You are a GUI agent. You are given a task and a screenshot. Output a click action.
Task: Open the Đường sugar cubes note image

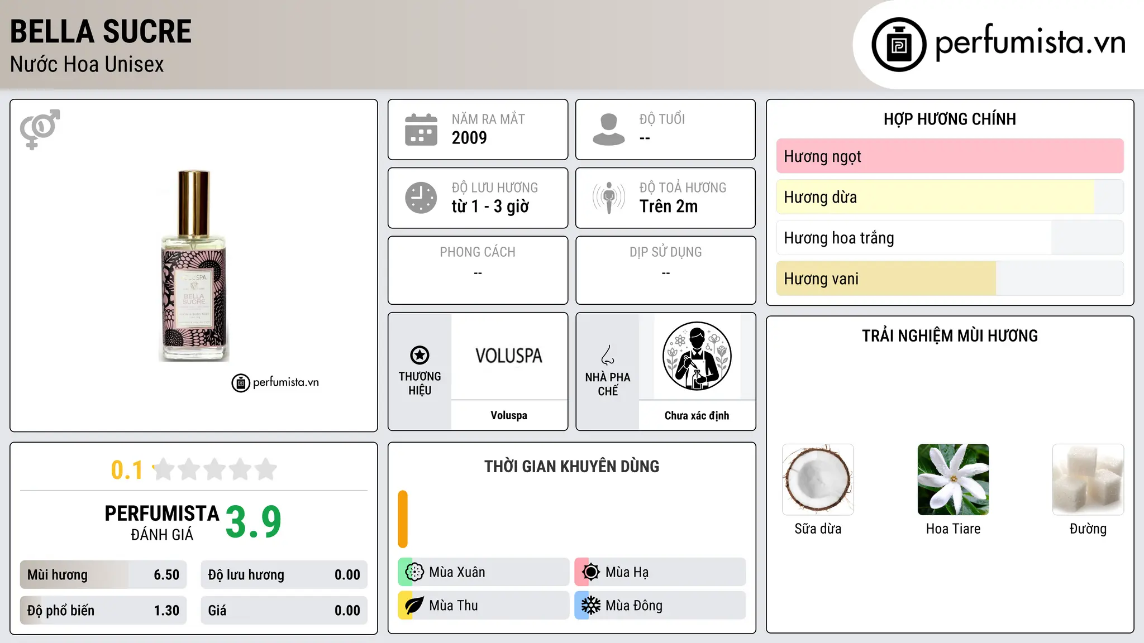coord(1088,479)
